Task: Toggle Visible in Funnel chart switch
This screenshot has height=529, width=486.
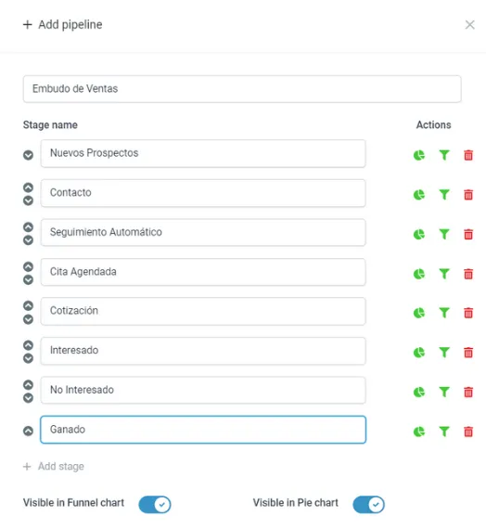Action: tap(155, 504)
